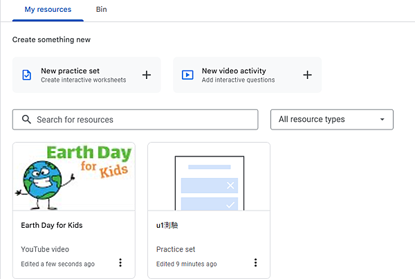Viewport: 415px width, 279px height.
Task: Open the u1測驗 practice set thumbnail
Action: click(209, 177)
